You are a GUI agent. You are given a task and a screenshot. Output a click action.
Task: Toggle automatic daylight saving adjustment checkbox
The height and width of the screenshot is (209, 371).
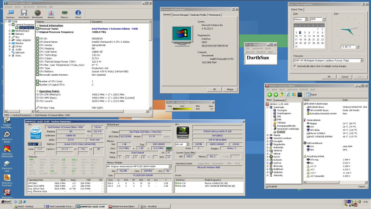295,66
